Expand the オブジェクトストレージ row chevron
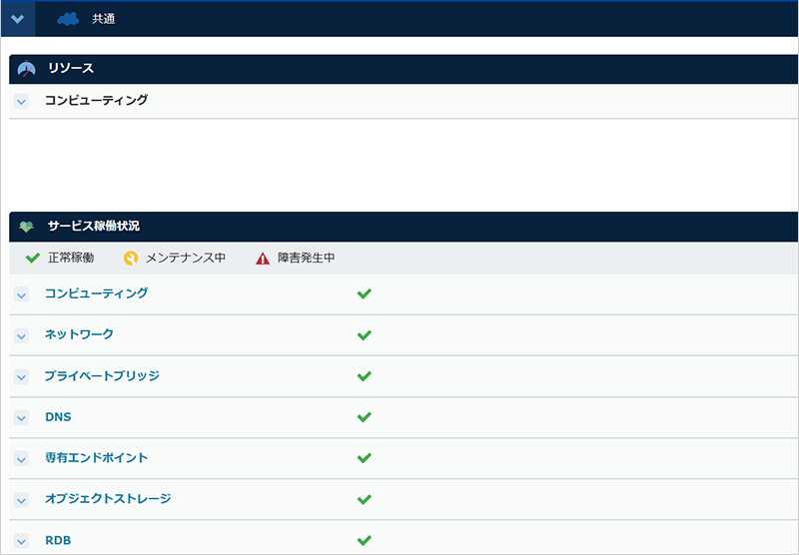 coord(21,500)
